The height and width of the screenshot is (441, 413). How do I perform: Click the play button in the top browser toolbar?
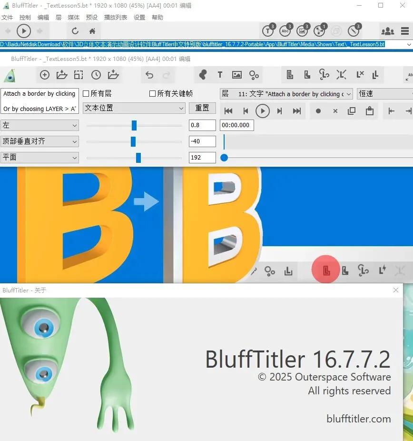point(24,31)
